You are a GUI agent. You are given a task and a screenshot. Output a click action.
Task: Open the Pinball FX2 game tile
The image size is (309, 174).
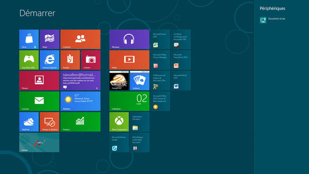pyautogui.click(x=119, y=81)
